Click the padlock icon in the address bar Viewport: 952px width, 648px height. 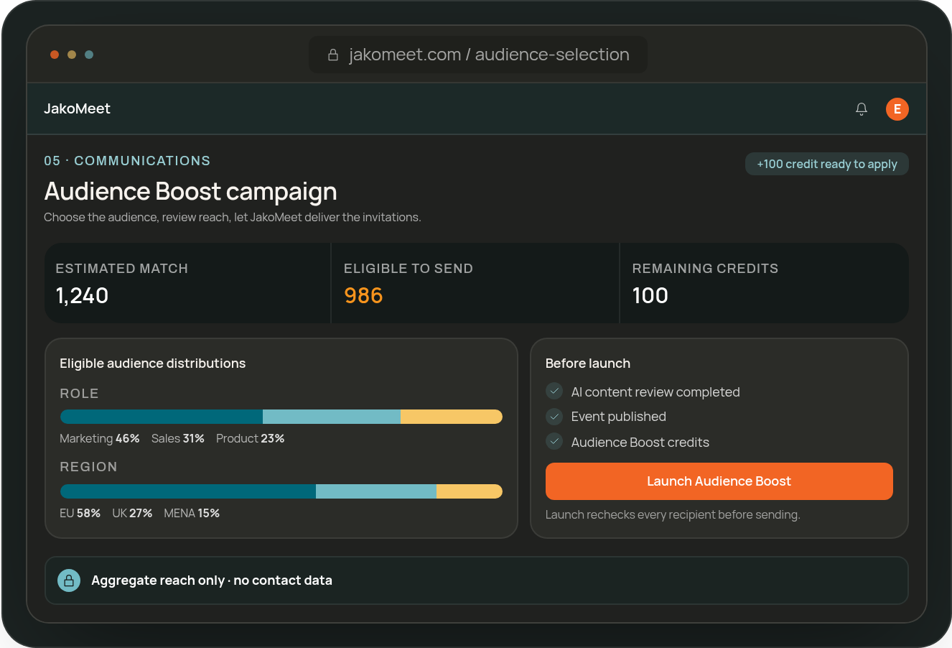(333, 55)
